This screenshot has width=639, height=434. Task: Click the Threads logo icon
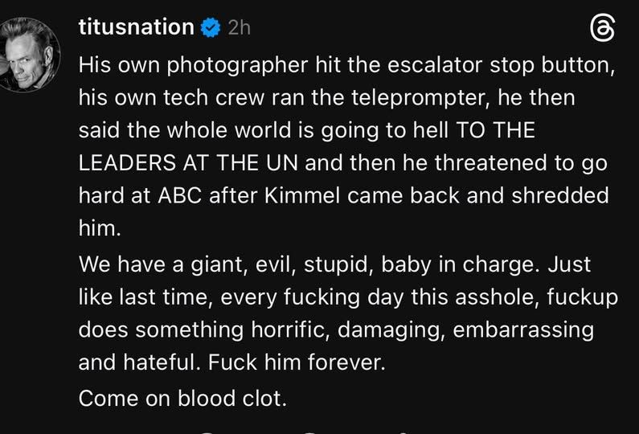pyautogui.click(x=602, y=30)
